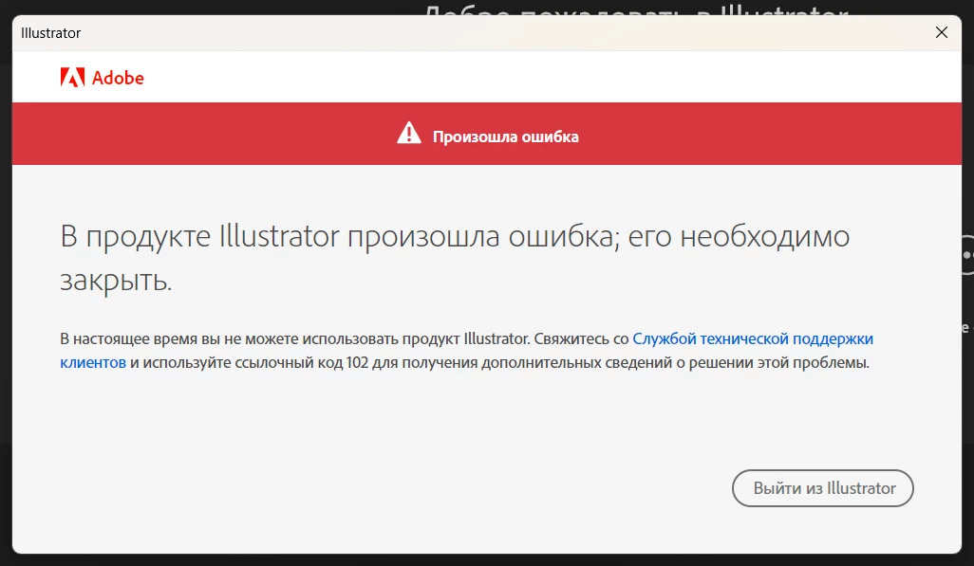Click the 'ссылочный код 102' error text
The height and width of the screenshot is (566, 974).
pos(302,362)
